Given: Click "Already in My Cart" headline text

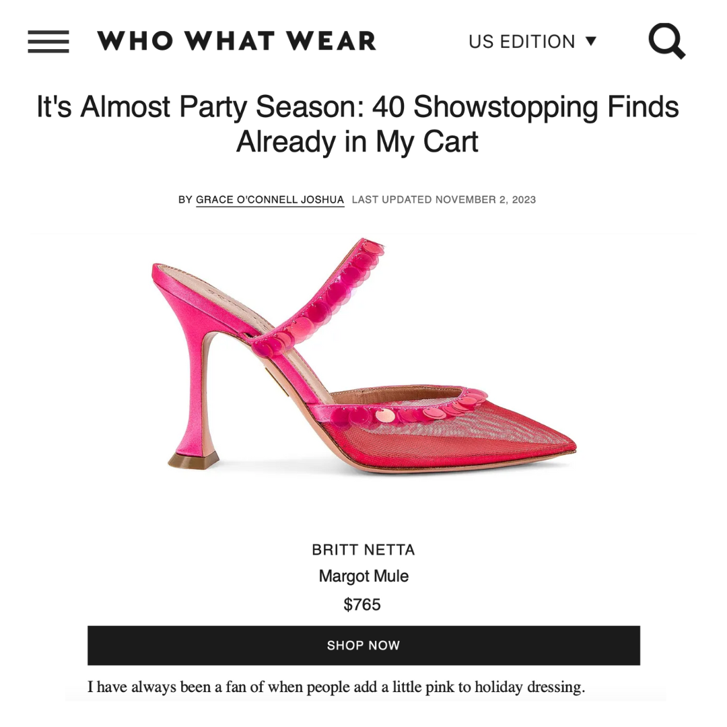Looking at the screenshot, I should coord(357,142).
